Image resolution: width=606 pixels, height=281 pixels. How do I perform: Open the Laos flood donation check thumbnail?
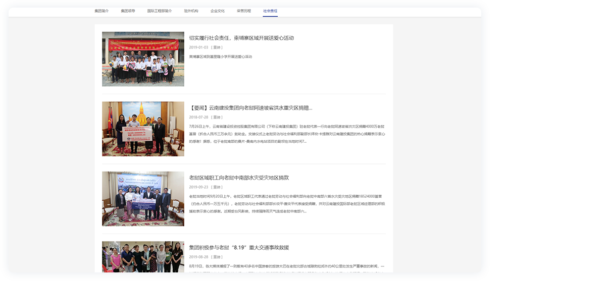(143, 129)
